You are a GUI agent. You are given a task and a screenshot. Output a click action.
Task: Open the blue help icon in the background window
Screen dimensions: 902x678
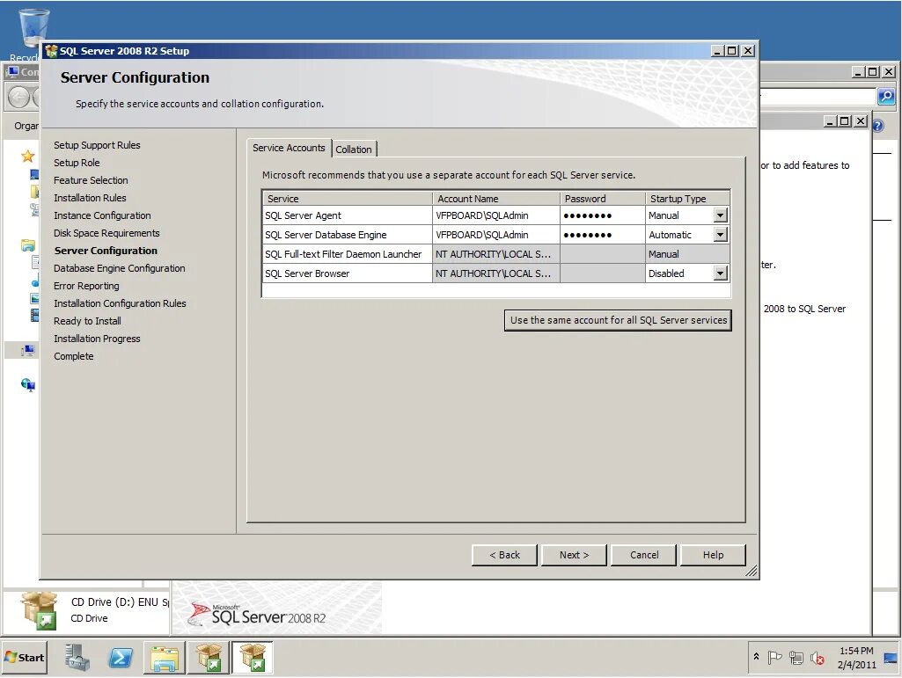pos(878,126)
